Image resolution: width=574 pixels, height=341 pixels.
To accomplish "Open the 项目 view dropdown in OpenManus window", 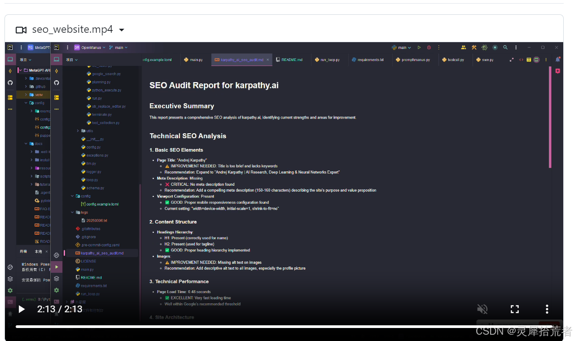I will pos(72,60).
